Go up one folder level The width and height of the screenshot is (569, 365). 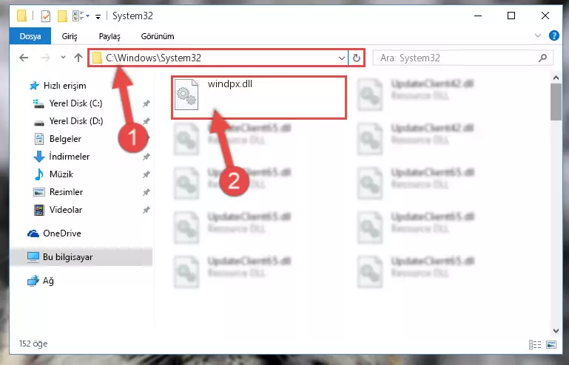pos(78,58)
